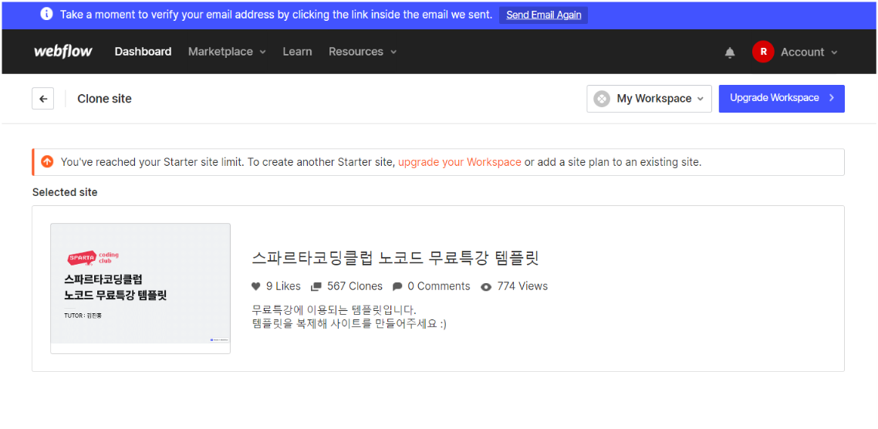Click the Views eye icon
The width and height of the screenshot is (878, 429).
pos(486,287)
